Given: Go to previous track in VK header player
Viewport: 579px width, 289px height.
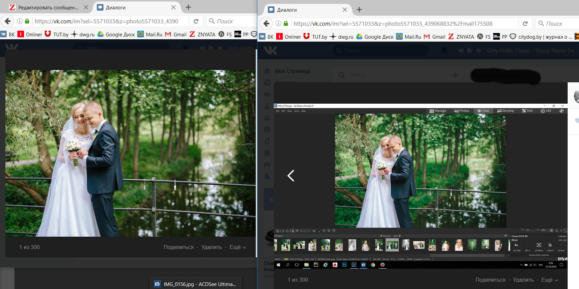Looking at the screenshot, I should pos(461,51).
